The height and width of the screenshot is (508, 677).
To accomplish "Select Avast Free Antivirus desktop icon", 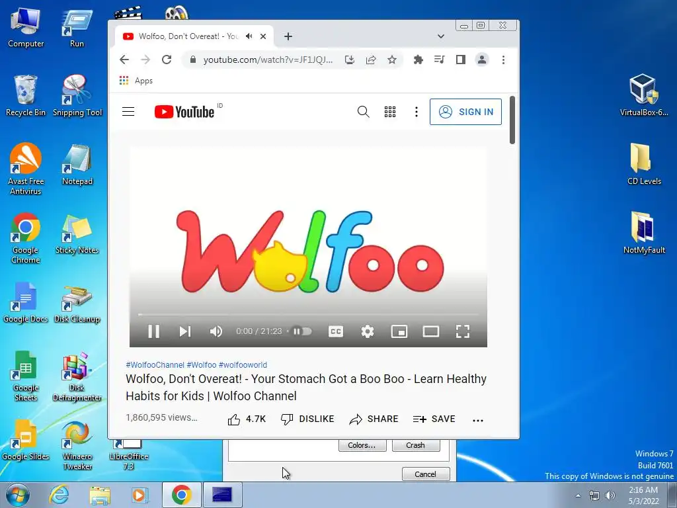I will pyautogui.click(x=26, y=169).
